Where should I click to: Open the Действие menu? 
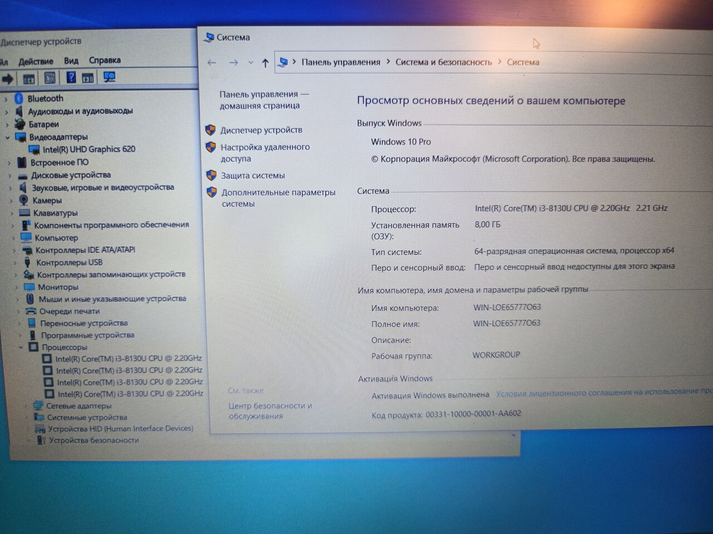click(36, 61)
